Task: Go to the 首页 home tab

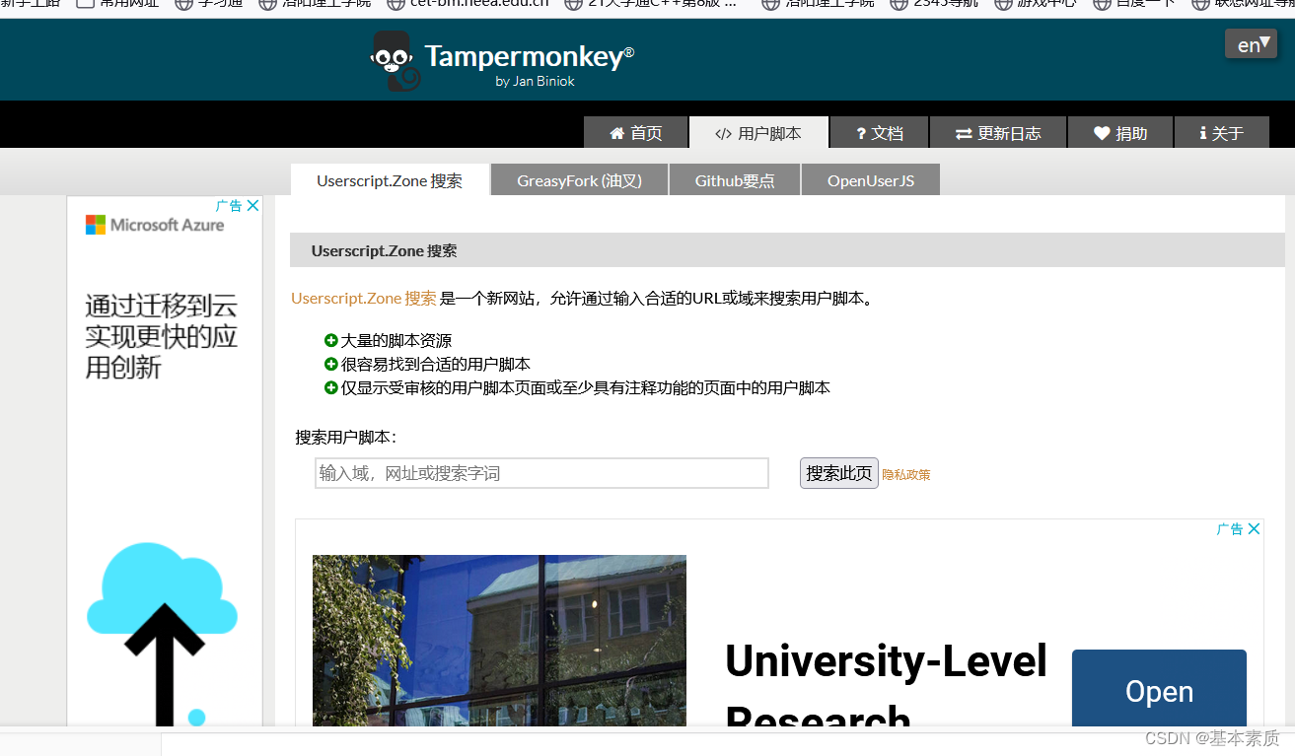Action: [x=635, y=133]
